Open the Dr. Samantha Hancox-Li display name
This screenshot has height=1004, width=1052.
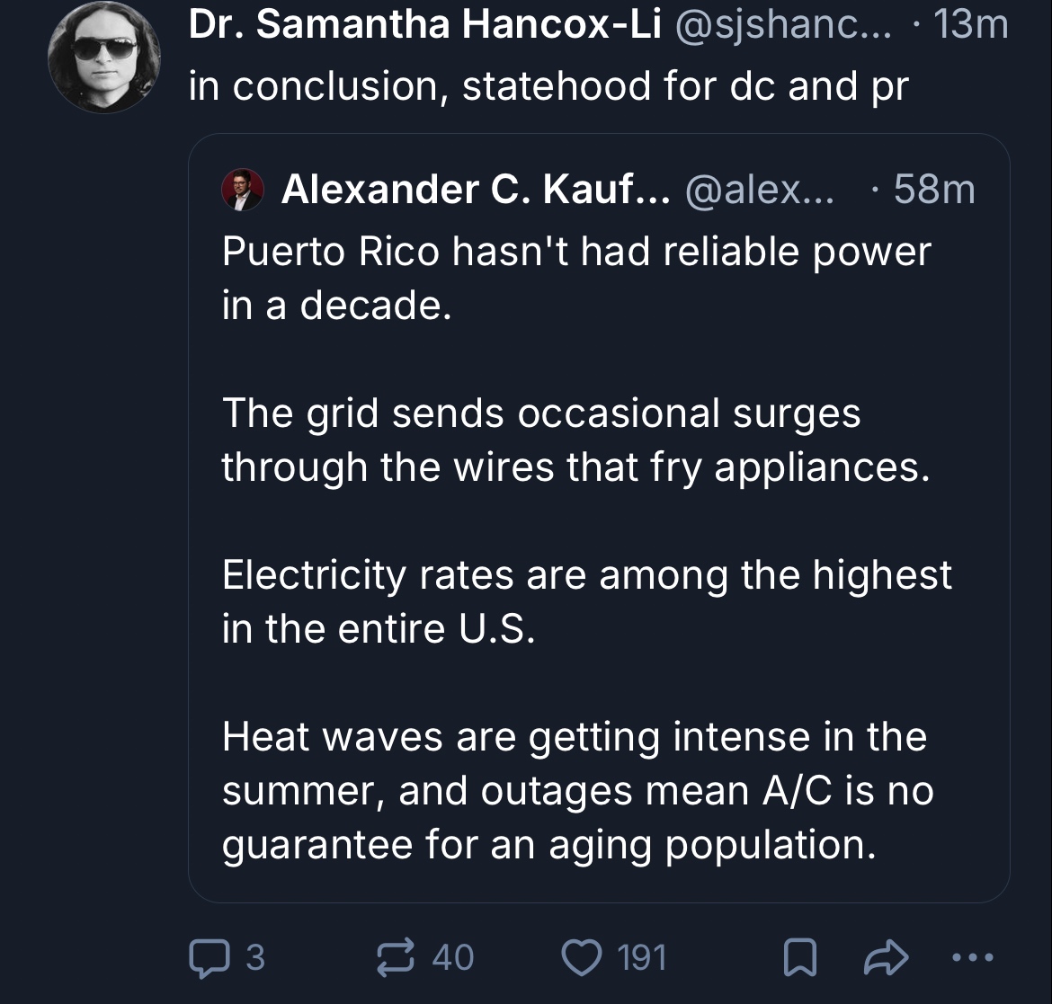[424, 26]
